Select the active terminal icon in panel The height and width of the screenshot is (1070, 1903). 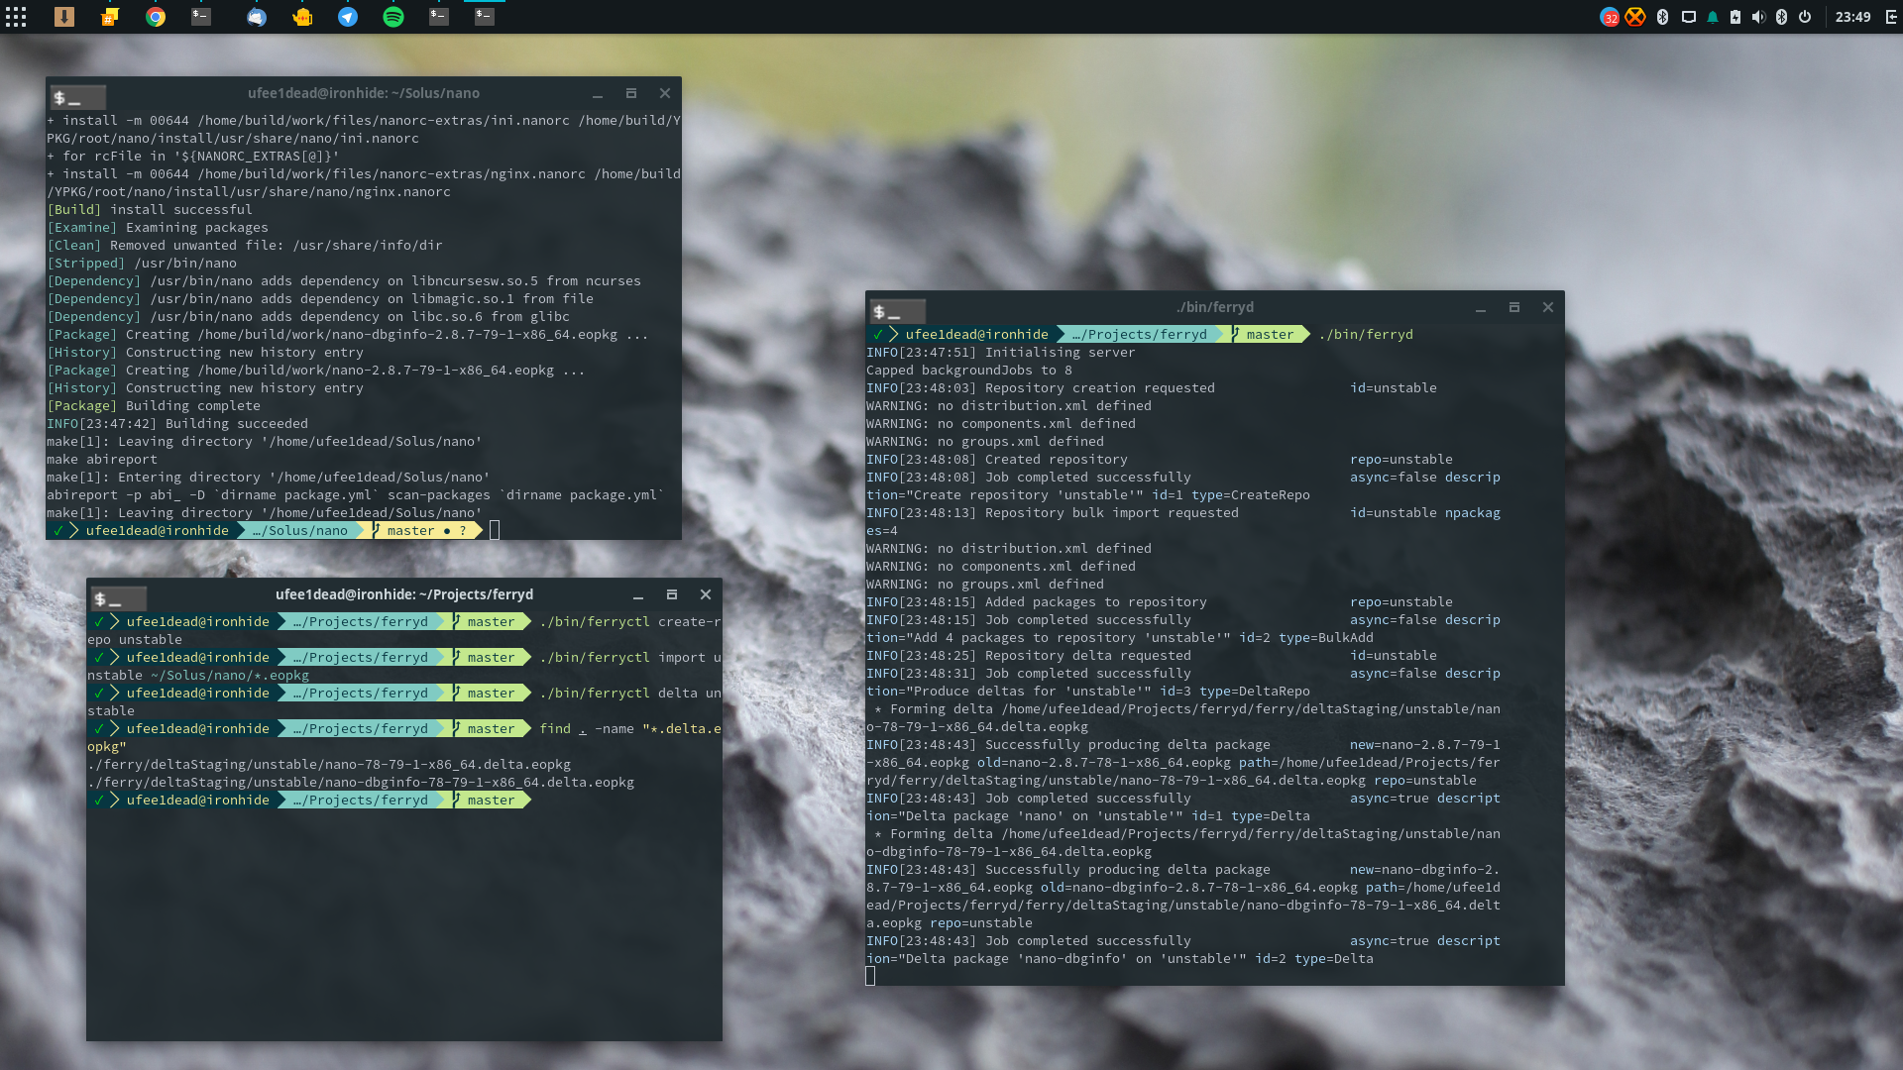[485, 17]
